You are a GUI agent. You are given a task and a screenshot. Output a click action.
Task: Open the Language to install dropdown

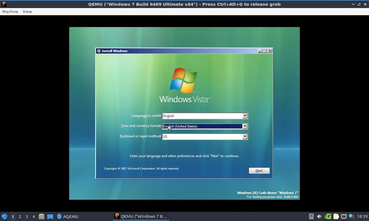click(205, 116)
